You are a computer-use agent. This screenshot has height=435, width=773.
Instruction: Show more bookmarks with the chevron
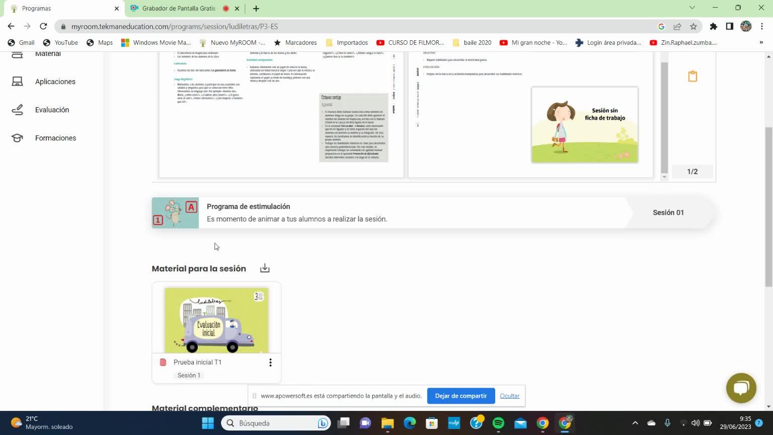[x=761, y=43]
